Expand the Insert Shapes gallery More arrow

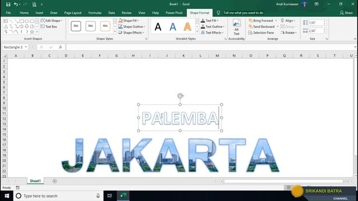tap(37, 32)
